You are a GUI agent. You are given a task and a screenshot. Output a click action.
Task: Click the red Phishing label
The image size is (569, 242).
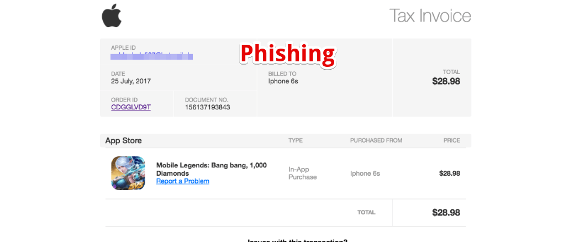[287, 54]
